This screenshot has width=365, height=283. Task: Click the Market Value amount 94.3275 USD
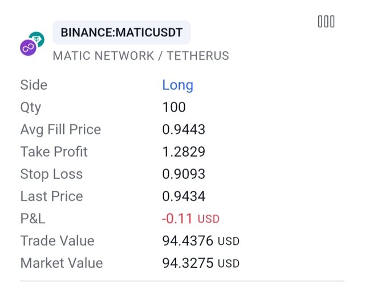201,263
